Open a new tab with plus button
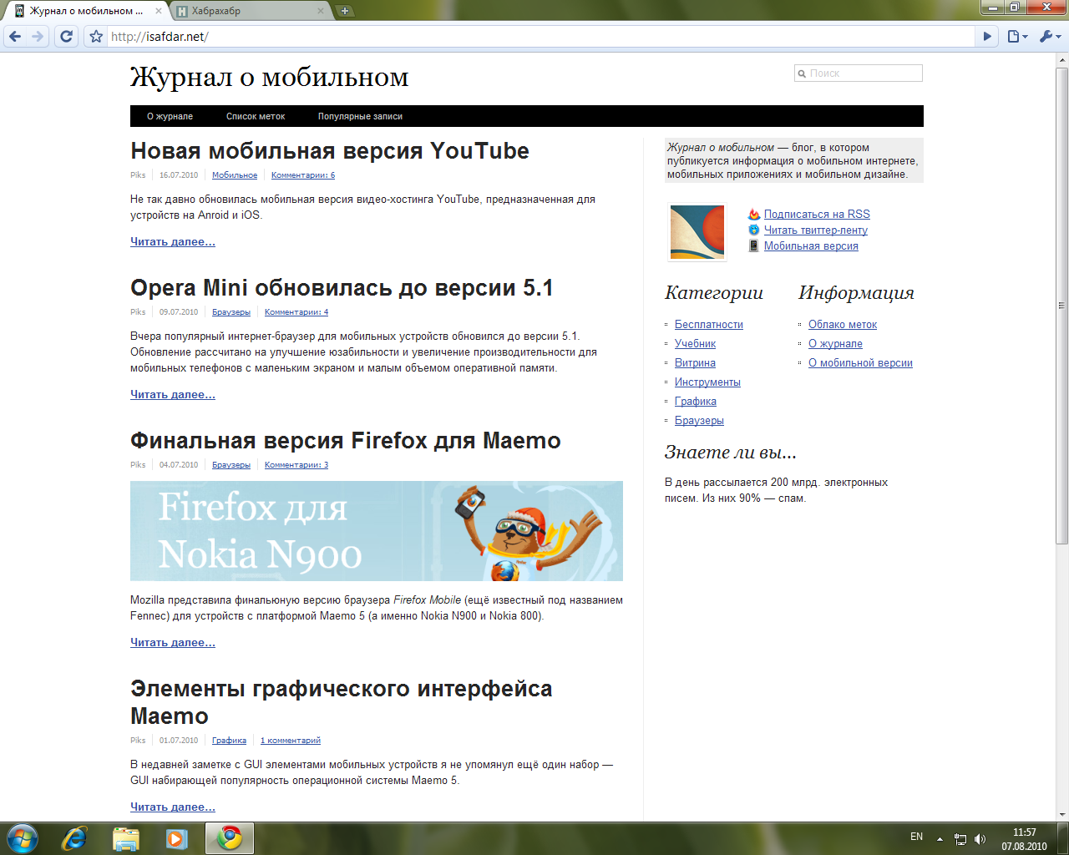Viewport: 1069px width, 855px height. (x=344, y=11)
